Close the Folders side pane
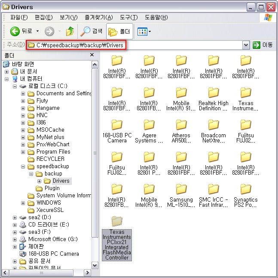The width and height of the screenshot is (278, 278). coord(92,54)
